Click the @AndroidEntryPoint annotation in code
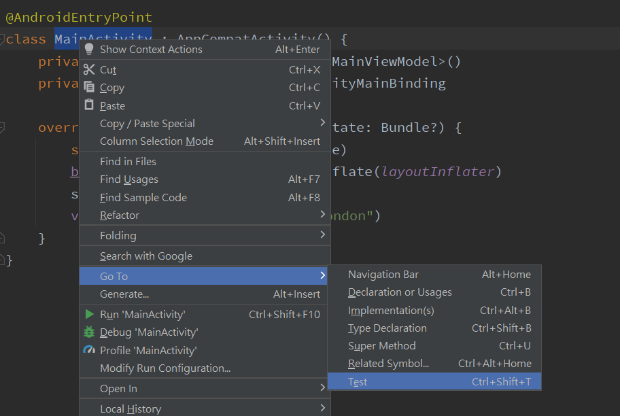The image size is (620, 416). (79, 18)
